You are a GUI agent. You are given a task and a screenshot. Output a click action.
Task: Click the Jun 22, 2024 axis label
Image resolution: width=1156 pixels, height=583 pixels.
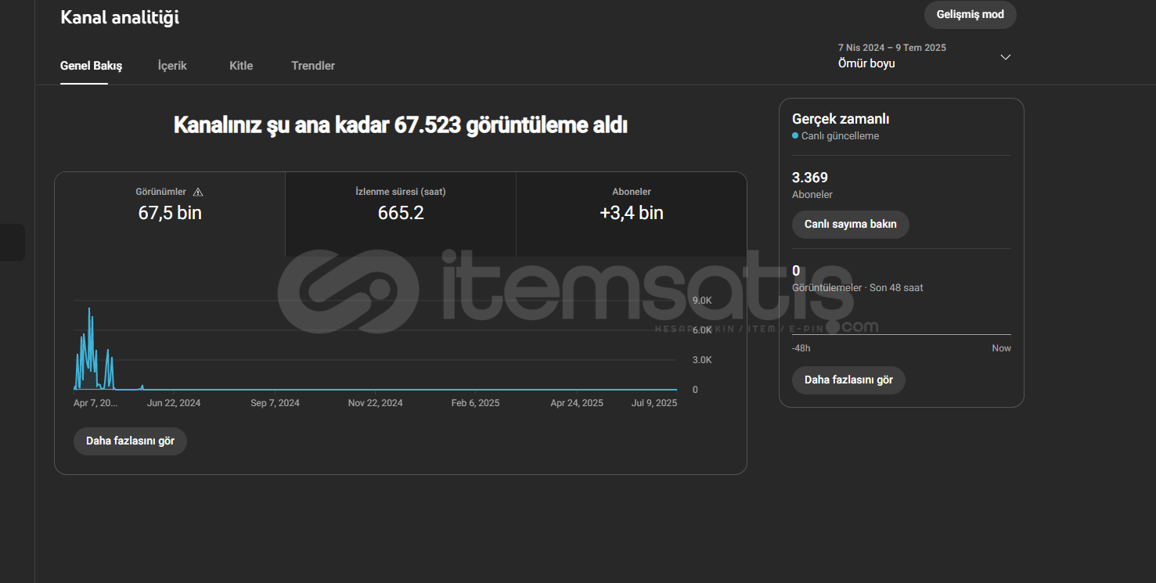pyautogui.click(x=174, y=403)
